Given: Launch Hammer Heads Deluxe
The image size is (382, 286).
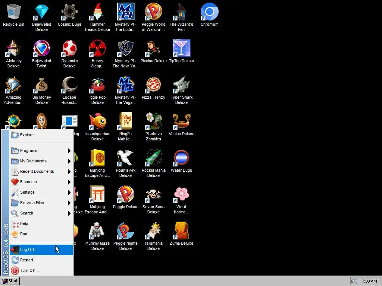Looking at the screenshot, I should 97,12.
